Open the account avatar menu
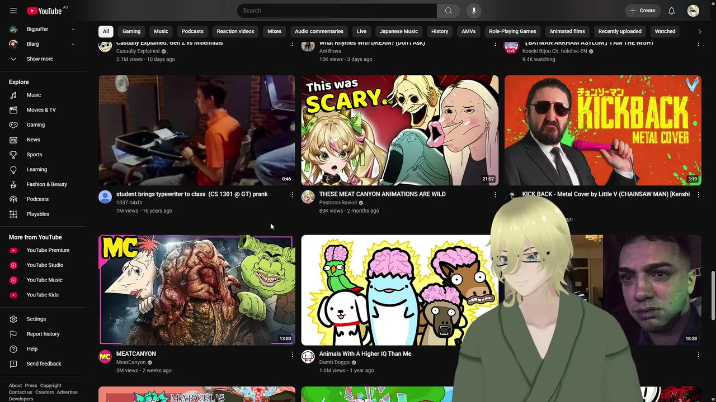This screenshot has width=716, height=402. tap(693, 11)
